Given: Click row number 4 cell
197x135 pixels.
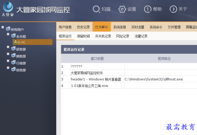Looking at the screenshot, I should pyautogui.click(x=66, y=86).
